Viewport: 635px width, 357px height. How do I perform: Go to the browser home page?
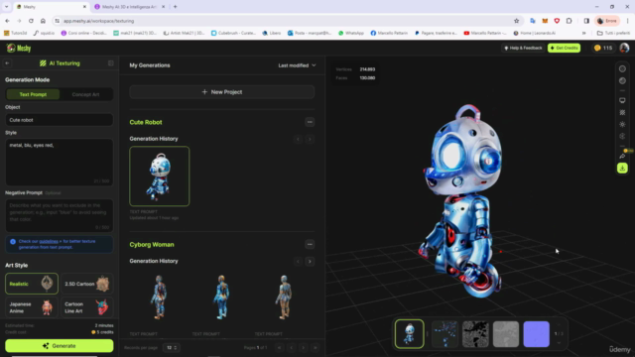click(43, 21)
